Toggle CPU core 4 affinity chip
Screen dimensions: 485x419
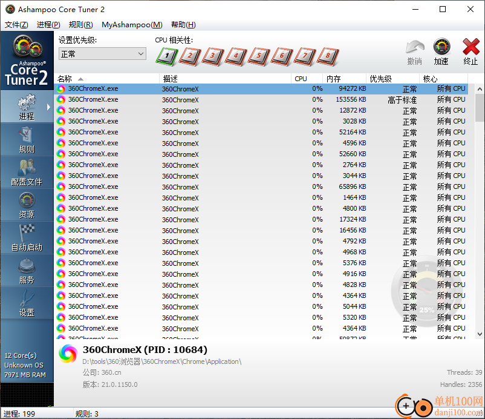236,56
